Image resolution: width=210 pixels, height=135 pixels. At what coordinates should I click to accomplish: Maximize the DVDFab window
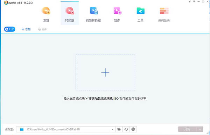tap(203, 2)
